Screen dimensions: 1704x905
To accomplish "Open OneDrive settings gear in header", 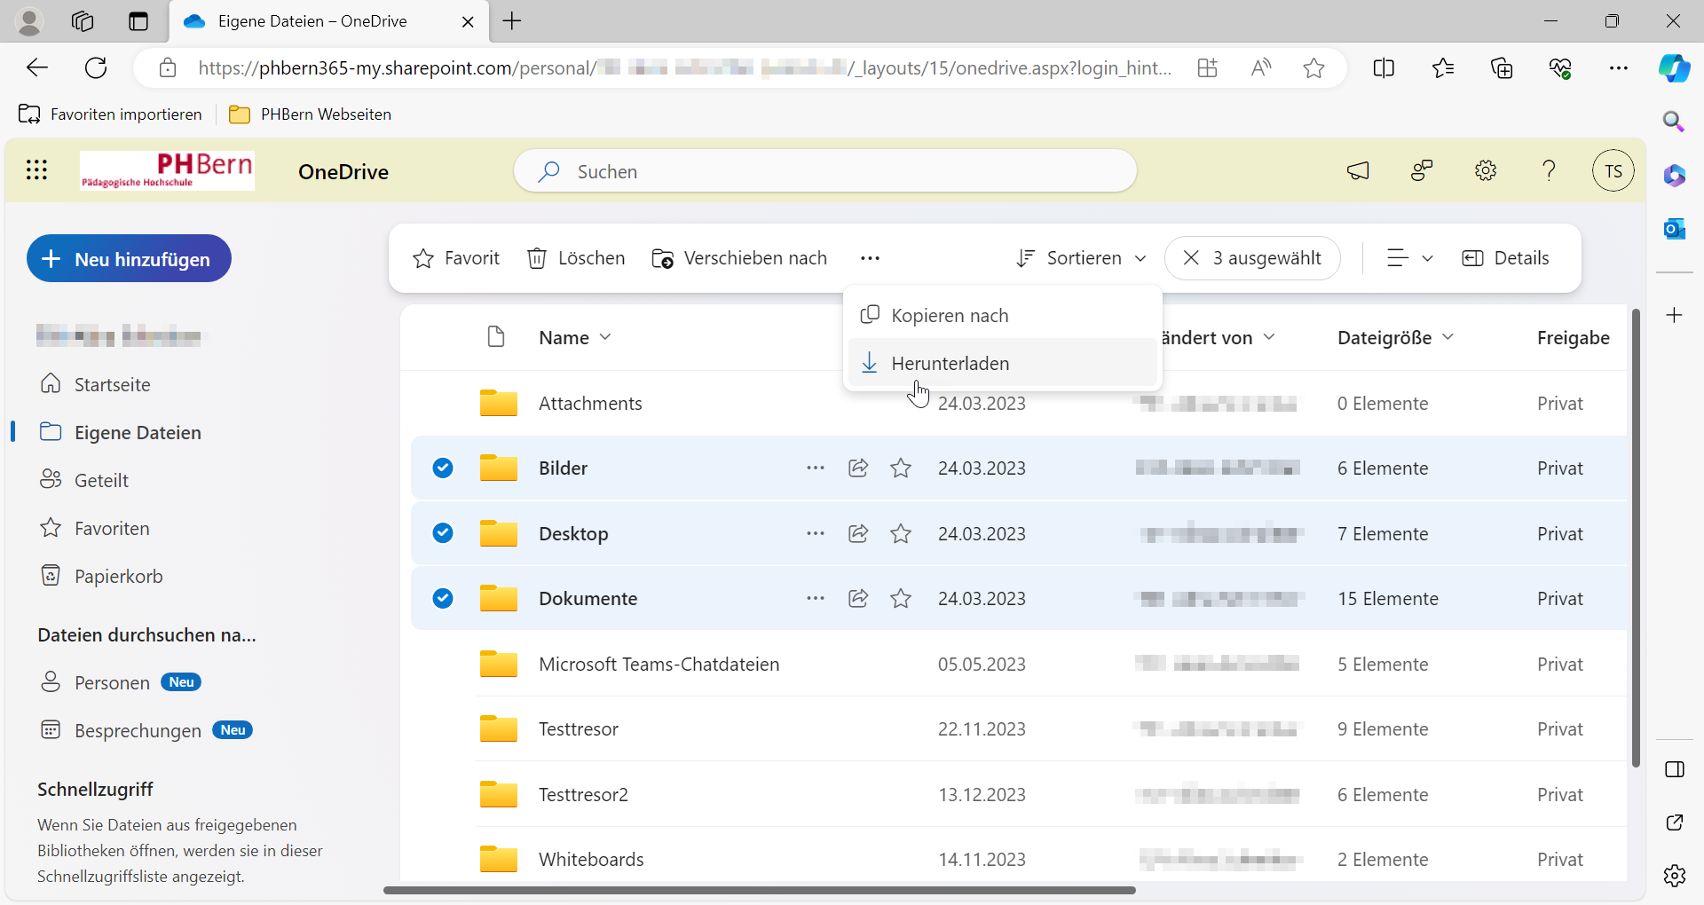I will (1486, 170).
